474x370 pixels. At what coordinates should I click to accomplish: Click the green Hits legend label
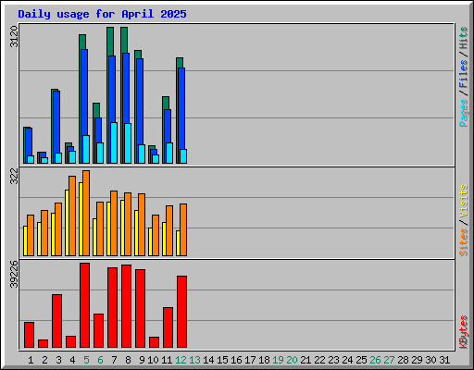[463, 38]
